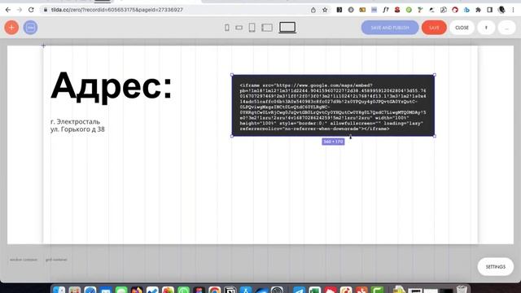Viewport: 521px width, 293px height.
Task: Click the f? font extension icon
Action: [386, 10]
